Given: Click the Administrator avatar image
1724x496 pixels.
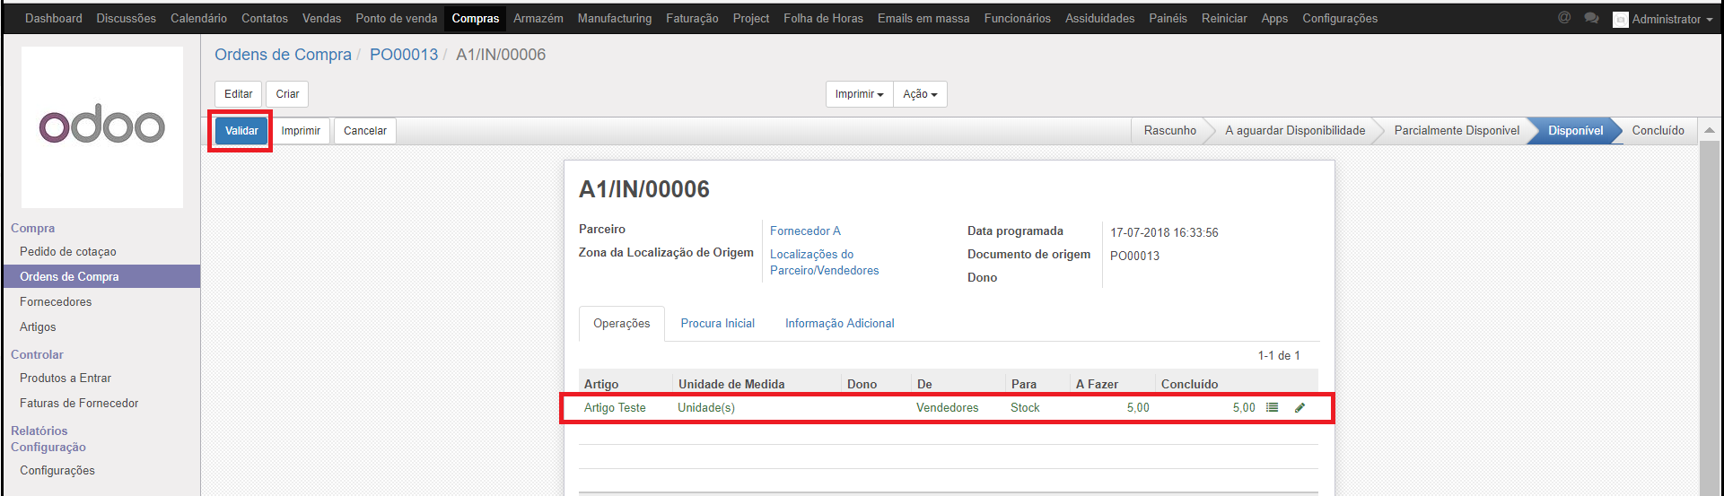Looking at the screenshot, I should (1620, 19).
